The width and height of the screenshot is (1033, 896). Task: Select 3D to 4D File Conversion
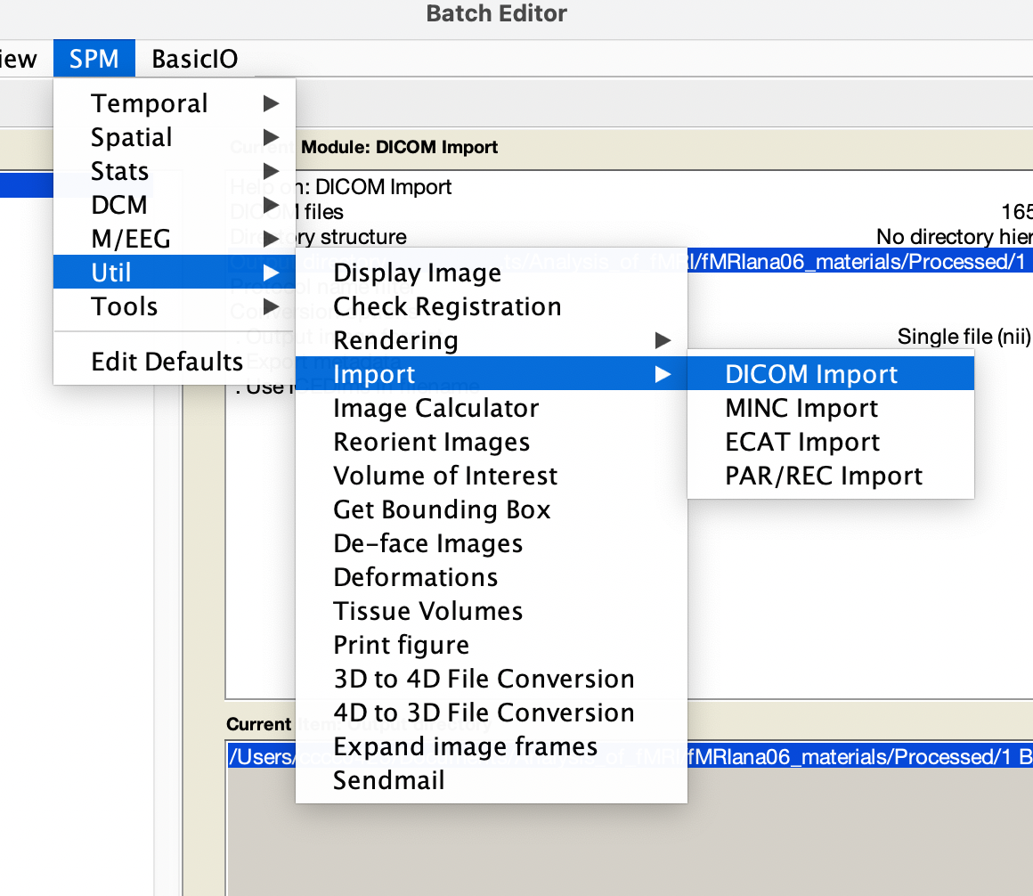[484, 679]
